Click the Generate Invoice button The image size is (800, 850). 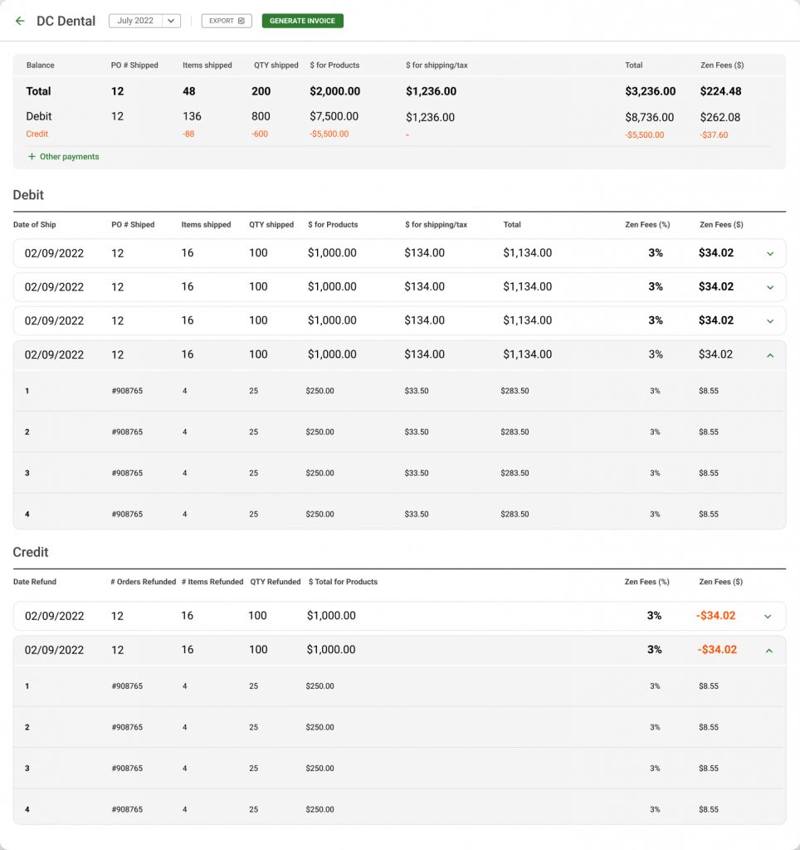click(302, 21)
